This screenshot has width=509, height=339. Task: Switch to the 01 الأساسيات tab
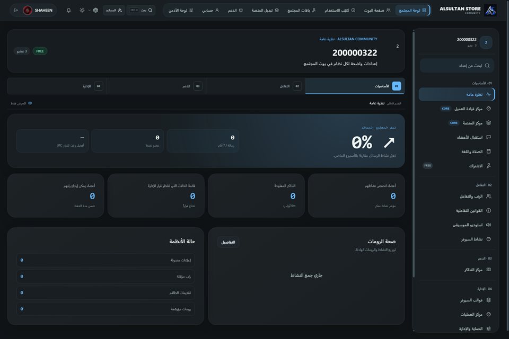point(355,86)
